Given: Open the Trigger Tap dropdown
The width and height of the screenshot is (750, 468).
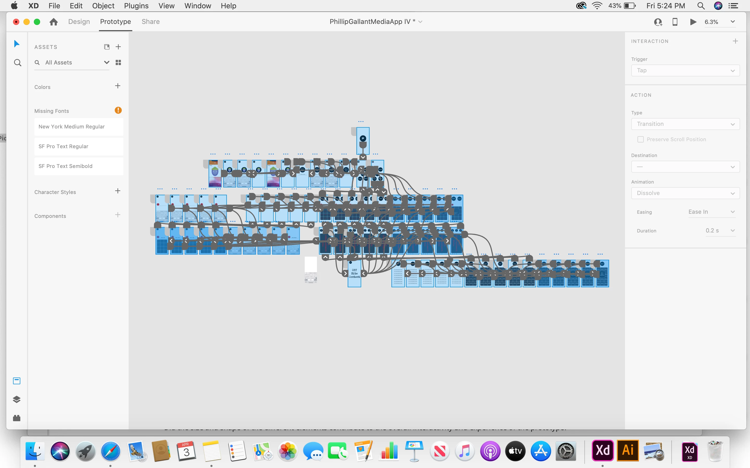Looking at the screenshot, I should [685, 70].
